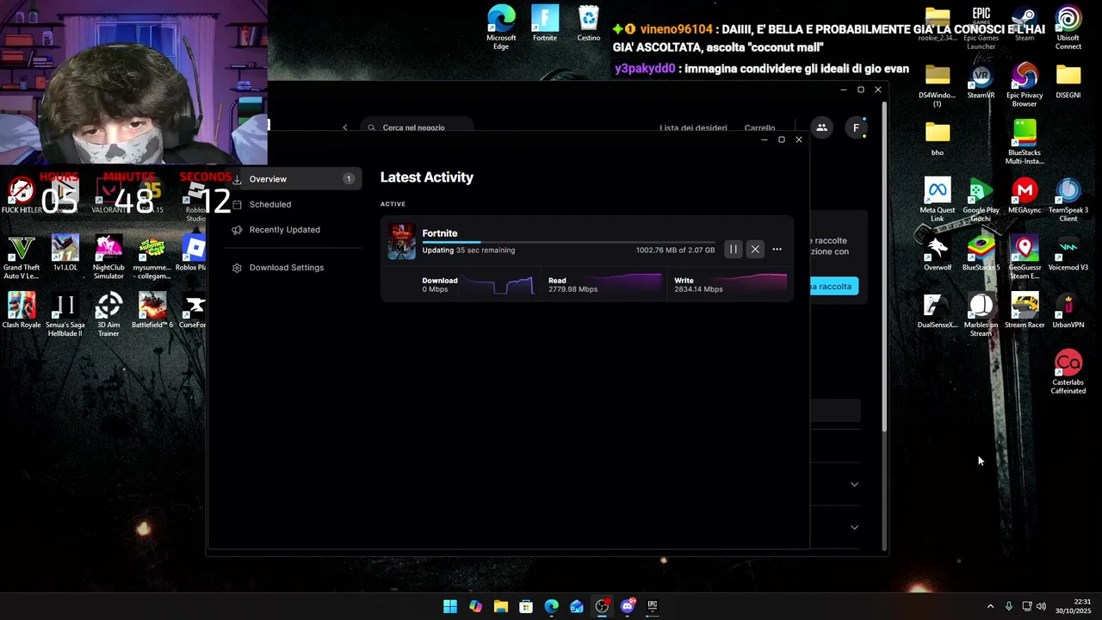Open Microsoft Store from taskbar
The image size is (1102, 620).
(x=526, y=606)
